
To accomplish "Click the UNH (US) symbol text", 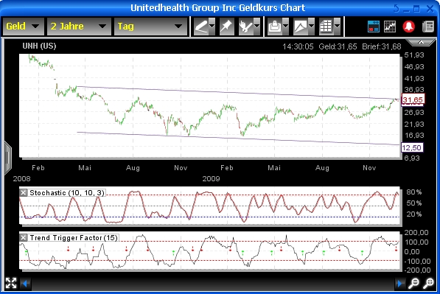I will 39,46.
